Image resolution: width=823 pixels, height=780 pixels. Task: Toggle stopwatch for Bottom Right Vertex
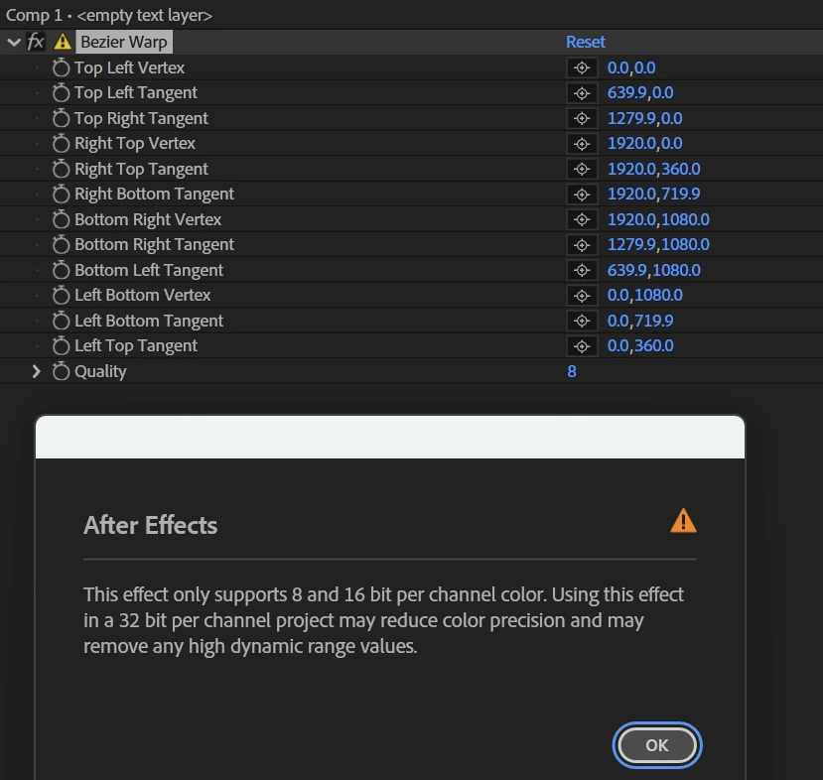[61, 219]
